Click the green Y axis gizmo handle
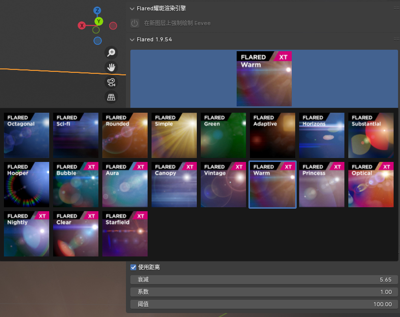 point(99,21)
